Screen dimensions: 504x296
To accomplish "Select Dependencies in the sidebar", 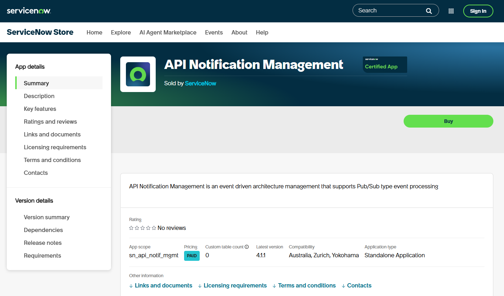I will 43,230.
